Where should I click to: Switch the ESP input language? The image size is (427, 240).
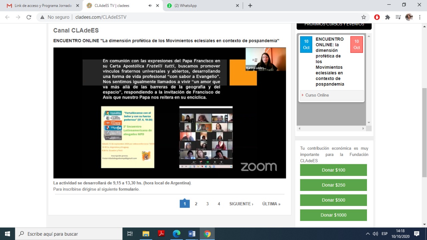pyautogui.click(x=384, y=234)
